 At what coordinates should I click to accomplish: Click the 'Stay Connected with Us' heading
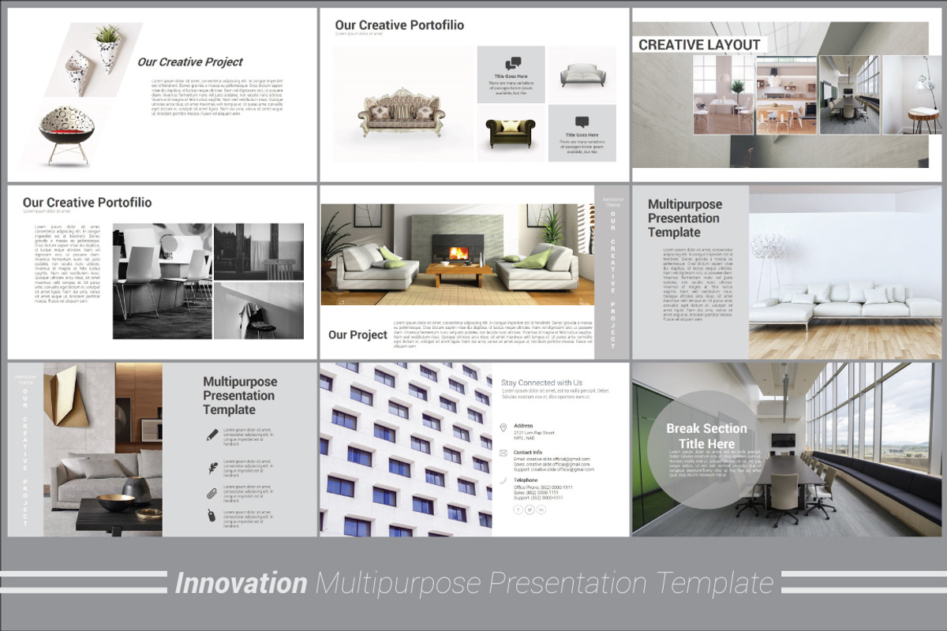coord(542,383)
